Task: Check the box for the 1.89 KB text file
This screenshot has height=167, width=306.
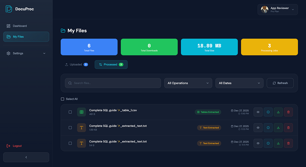Action: pos(70,128)
